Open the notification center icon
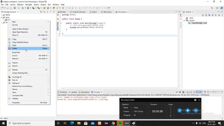Screen dimensions: 224x126 click(x=219, y=123)
